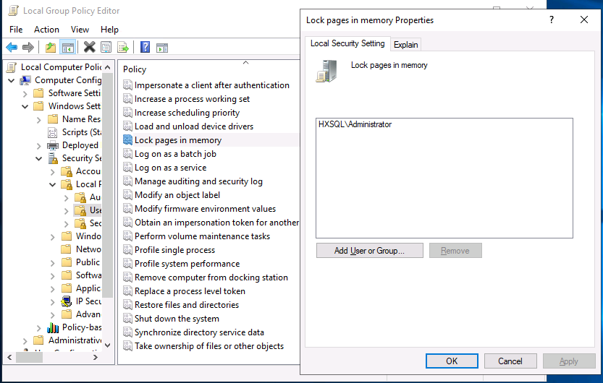The image size is (603, 383).
Task: Select the HXSQL\Administrator entry in the list
Action: [355, 124]
